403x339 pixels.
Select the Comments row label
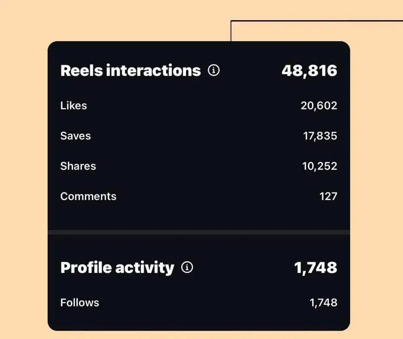(x=88, y=197)
